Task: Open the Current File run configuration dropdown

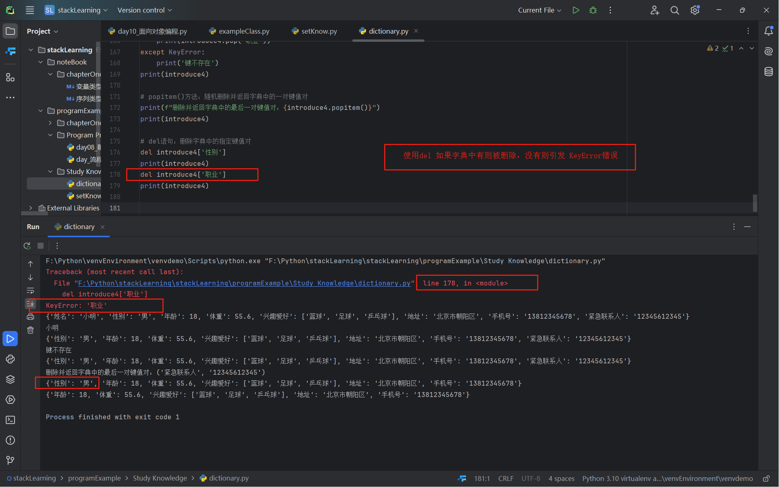Action: (539, 10)
